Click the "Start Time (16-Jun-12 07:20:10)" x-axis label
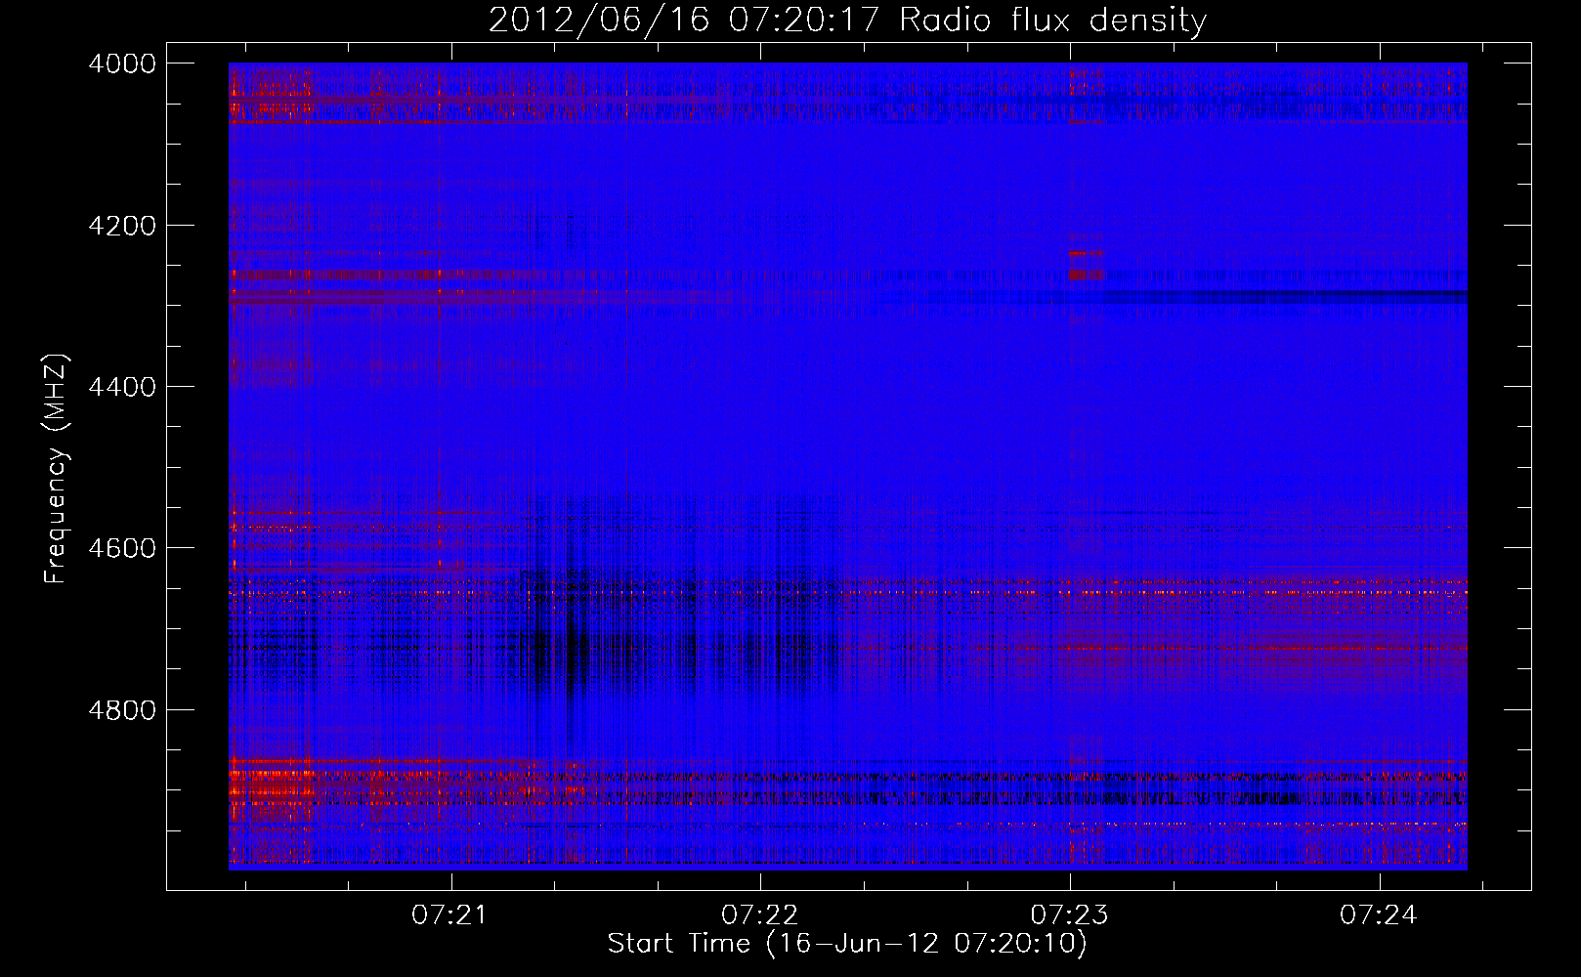 (847, 944)
